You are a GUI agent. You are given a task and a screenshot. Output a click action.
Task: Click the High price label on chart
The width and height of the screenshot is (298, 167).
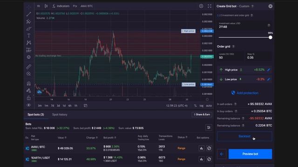(x=188, y=31)
